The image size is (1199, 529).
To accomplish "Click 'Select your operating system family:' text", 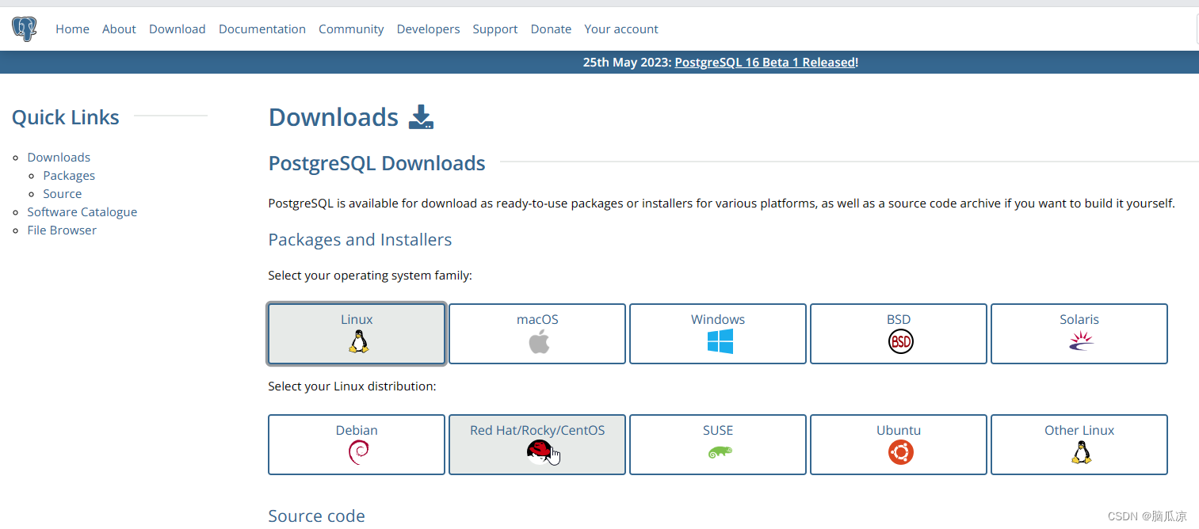I will [x=370, y=276].
